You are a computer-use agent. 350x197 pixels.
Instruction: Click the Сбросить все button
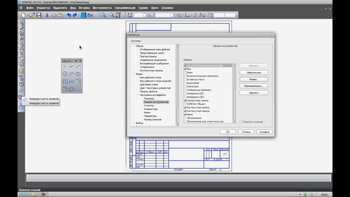point(254,73)
